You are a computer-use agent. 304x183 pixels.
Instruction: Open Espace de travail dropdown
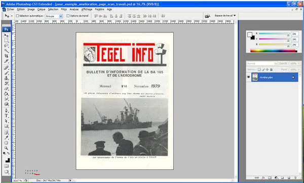click(x=225, y=16)
